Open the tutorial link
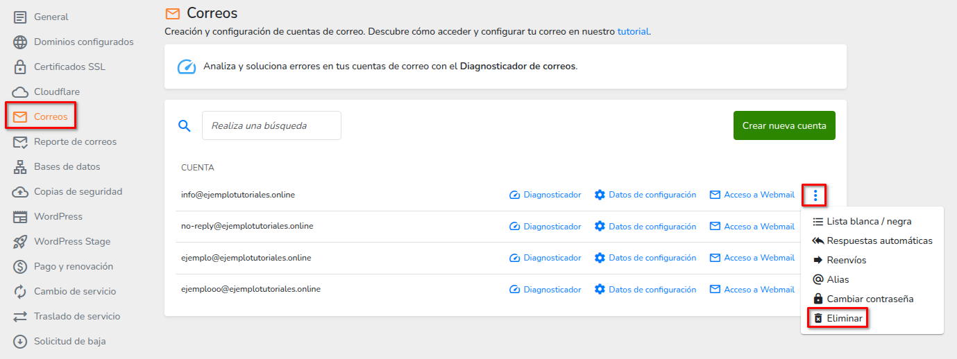The height and width of the screenshot is (359, 957). (x=633, y=31)
